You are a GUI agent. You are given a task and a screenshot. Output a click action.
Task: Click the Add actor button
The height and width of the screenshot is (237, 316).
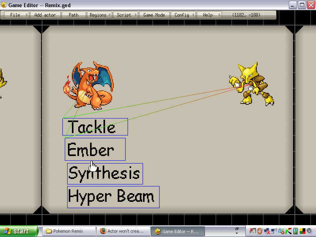[45, 15]
